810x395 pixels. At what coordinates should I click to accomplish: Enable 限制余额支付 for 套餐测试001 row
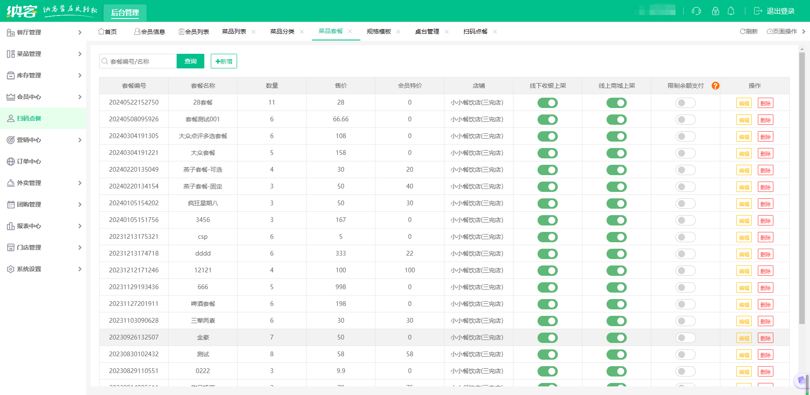click(685, 120)
